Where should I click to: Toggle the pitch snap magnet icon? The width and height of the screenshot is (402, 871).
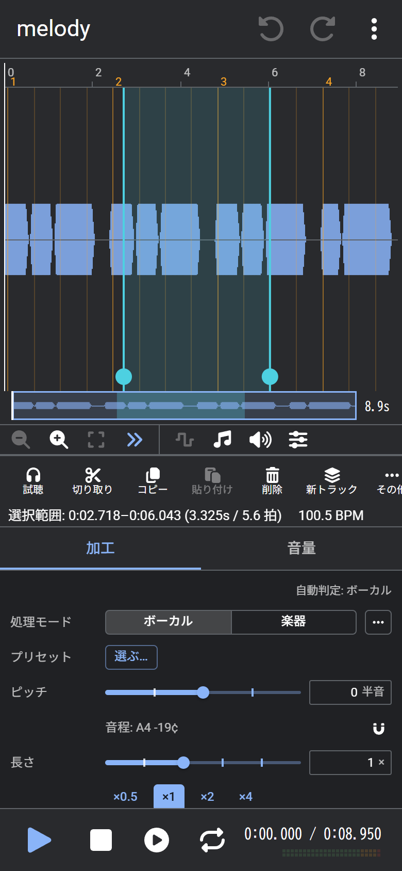(x=379, y=729)
